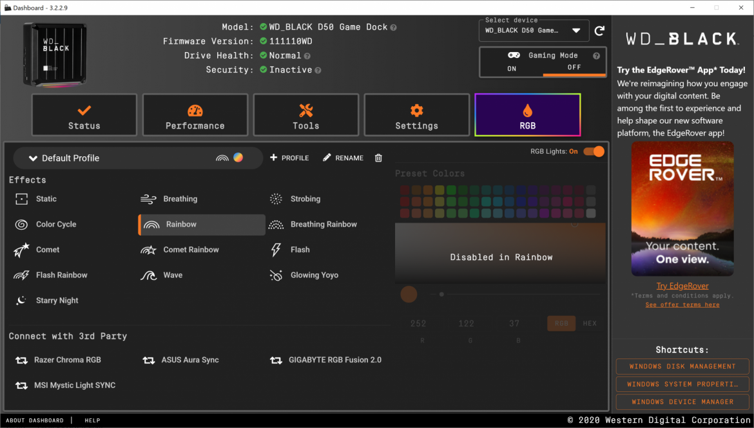Open help for Model info

point(393,28)
